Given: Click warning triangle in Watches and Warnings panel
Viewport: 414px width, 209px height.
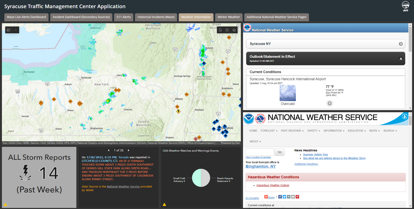Looking at the screenshot, I should pyautogui.click(x=164, y=204).
